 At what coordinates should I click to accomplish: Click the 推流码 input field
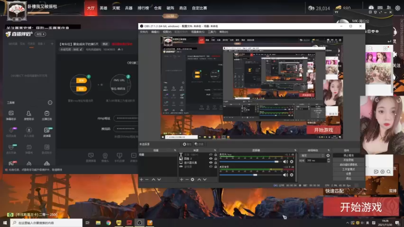coord(126,129)
